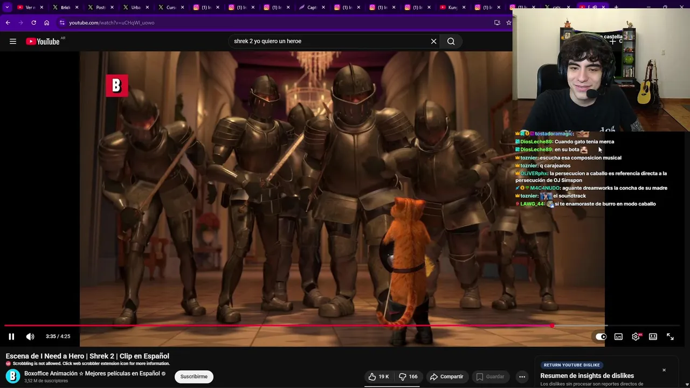Image resolution: width=690 pixels, height=388 pixels.
Task: Click the video title 'Escena de I Need a Hero'
Action: coord(87,356)
